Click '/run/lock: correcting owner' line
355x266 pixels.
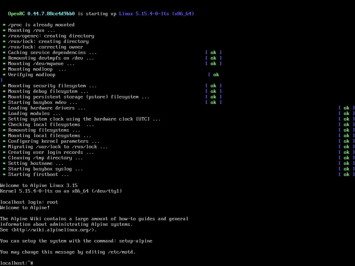pos(45,47)
